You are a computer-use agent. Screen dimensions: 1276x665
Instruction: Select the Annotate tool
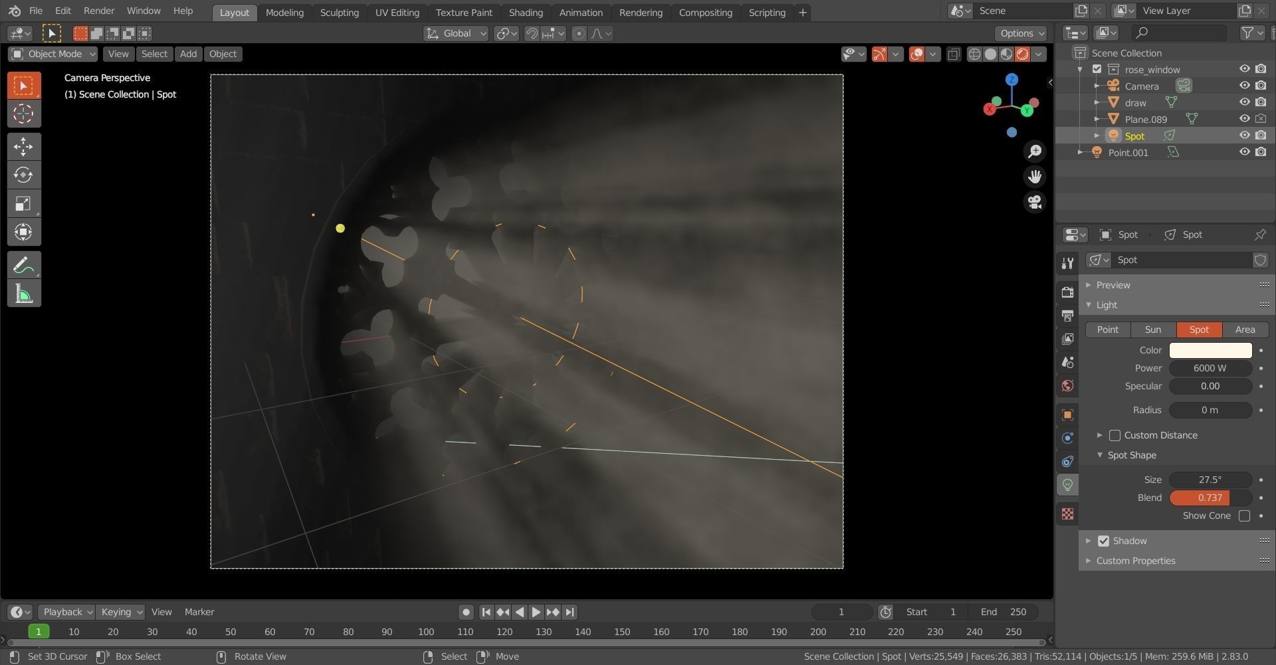[24, 265]
